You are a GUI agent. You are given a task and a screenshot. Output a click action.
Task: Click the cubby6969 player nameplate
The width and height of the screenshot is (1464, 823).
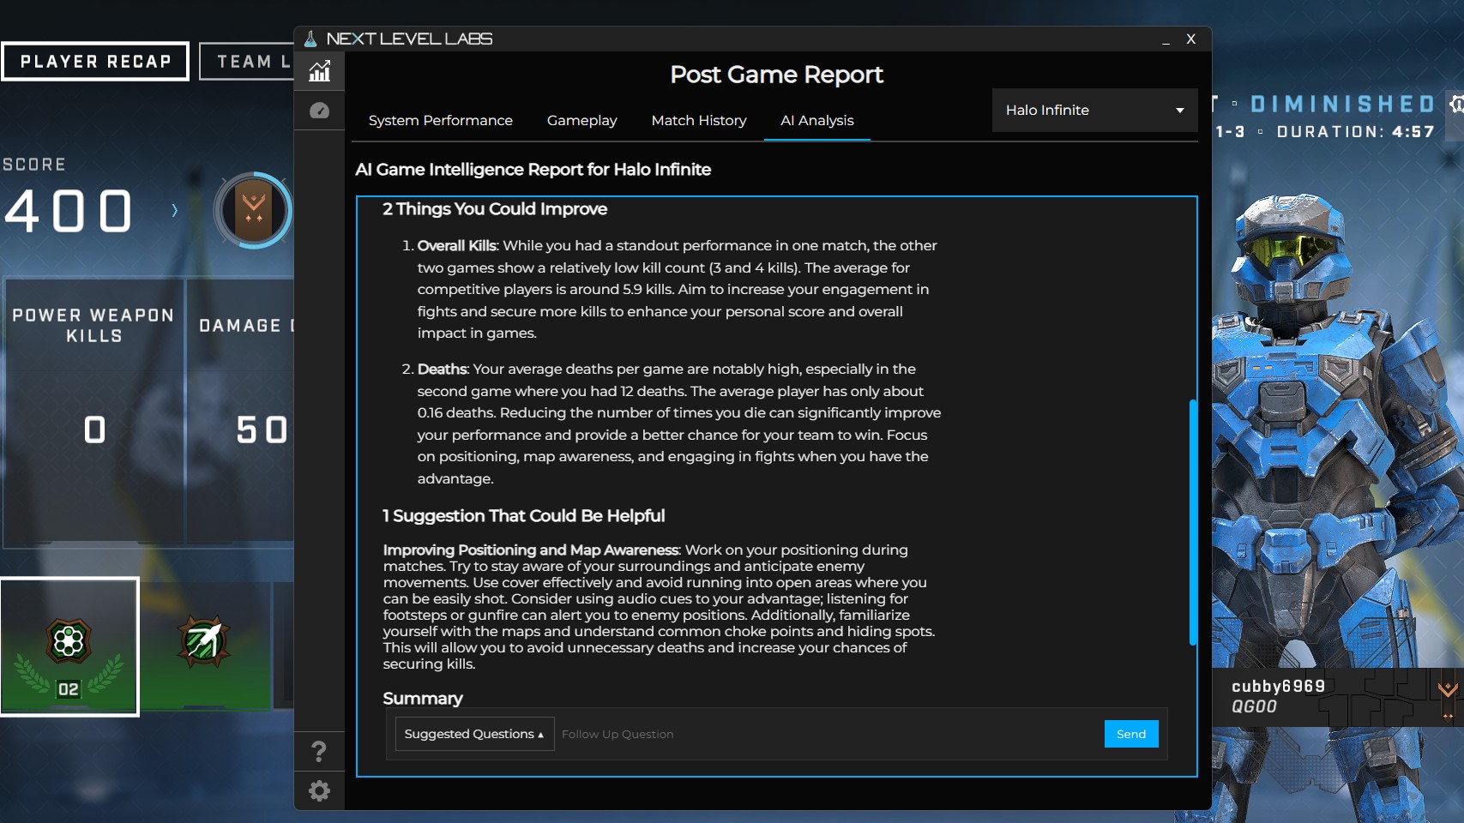1337,696
